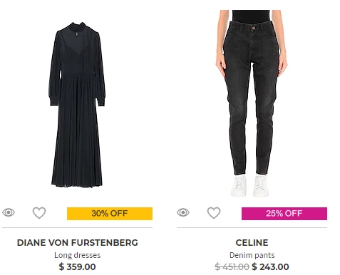The width and height of the screenshot is (340, 275).
Task: Open the black long dress product image
Action: [77, 105]
